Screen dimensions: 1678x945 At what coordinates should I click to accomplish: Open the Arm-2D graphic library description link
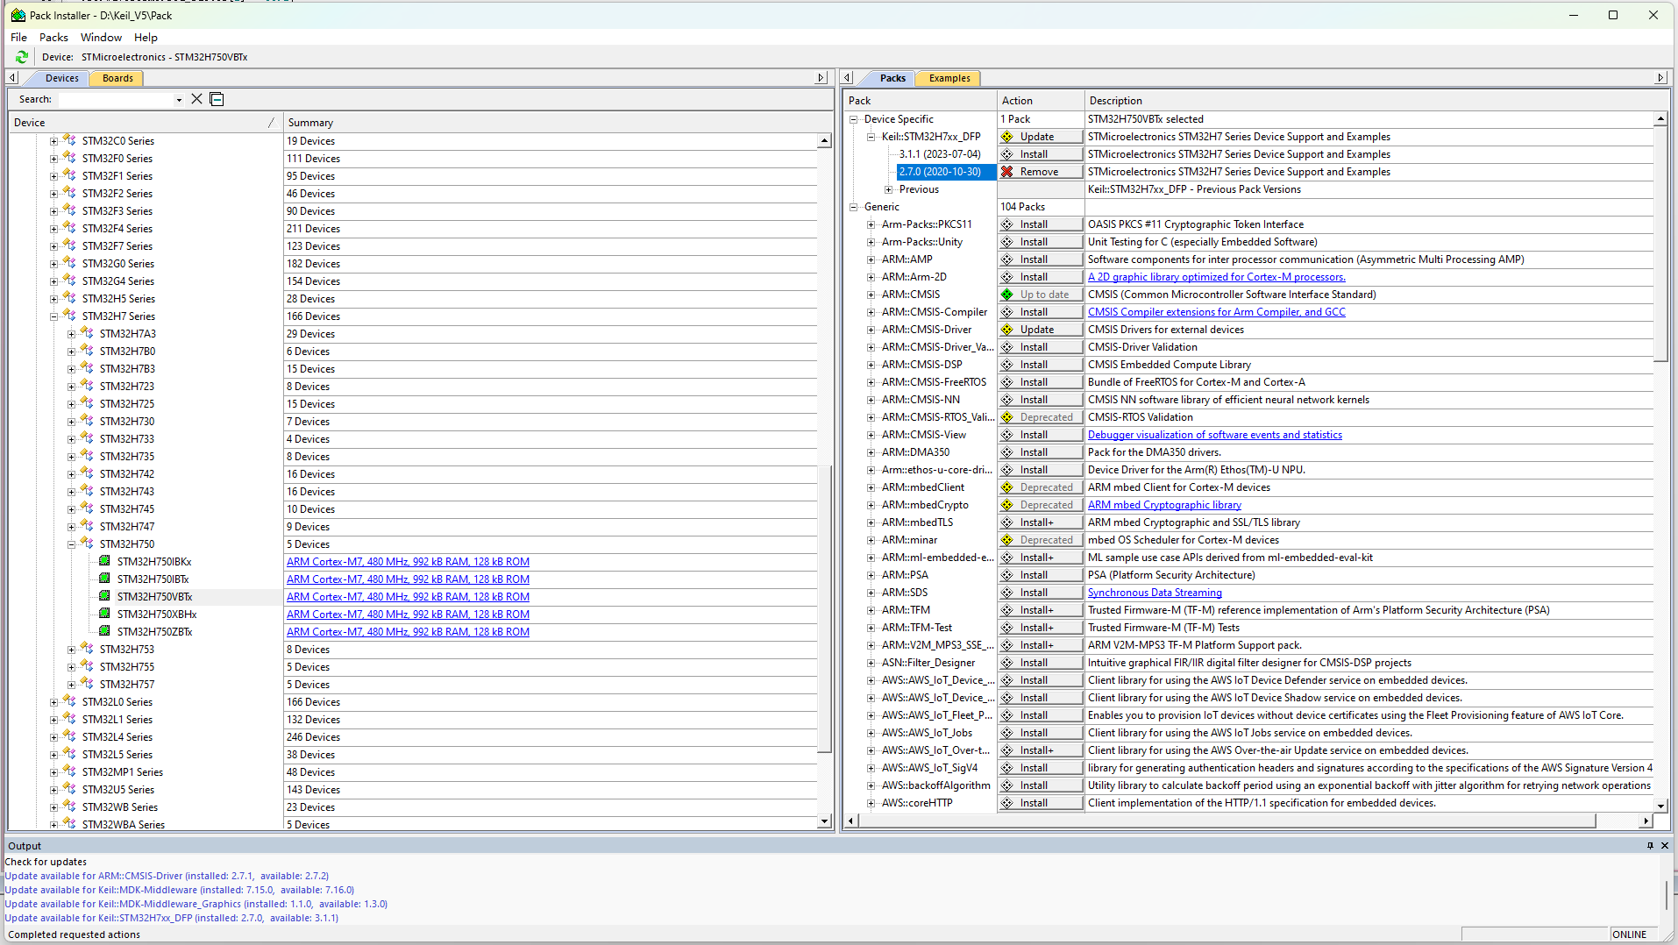(1216, 277)
